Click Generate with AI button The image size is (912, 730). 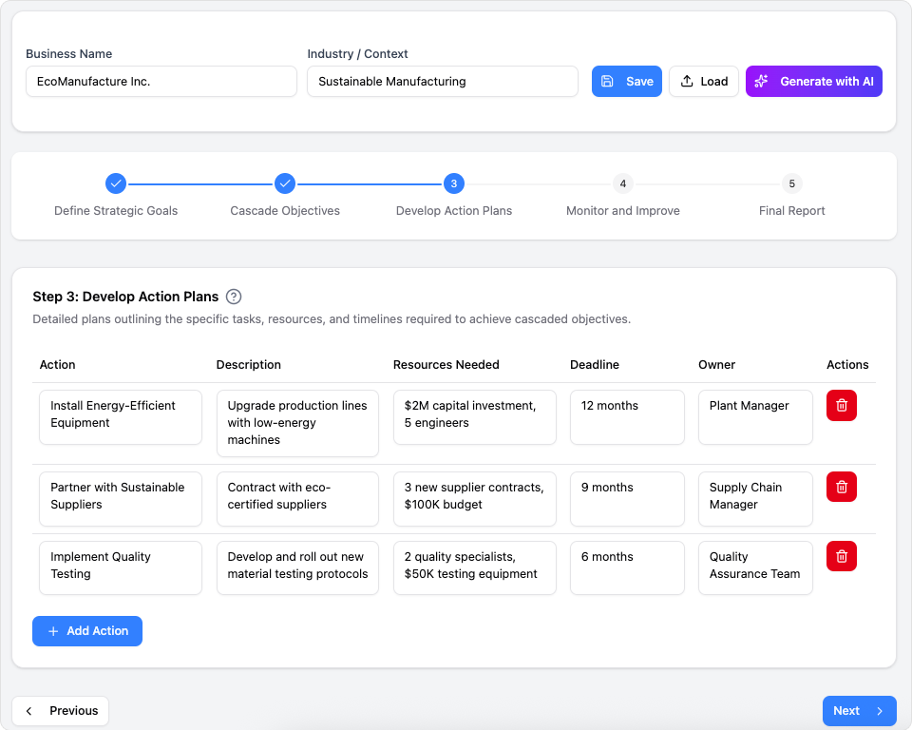click(814, 82)
